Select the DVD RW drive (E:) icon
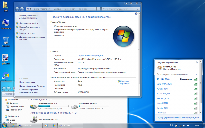The height and width of the screenshot is (128, 205). pos(34,119)
